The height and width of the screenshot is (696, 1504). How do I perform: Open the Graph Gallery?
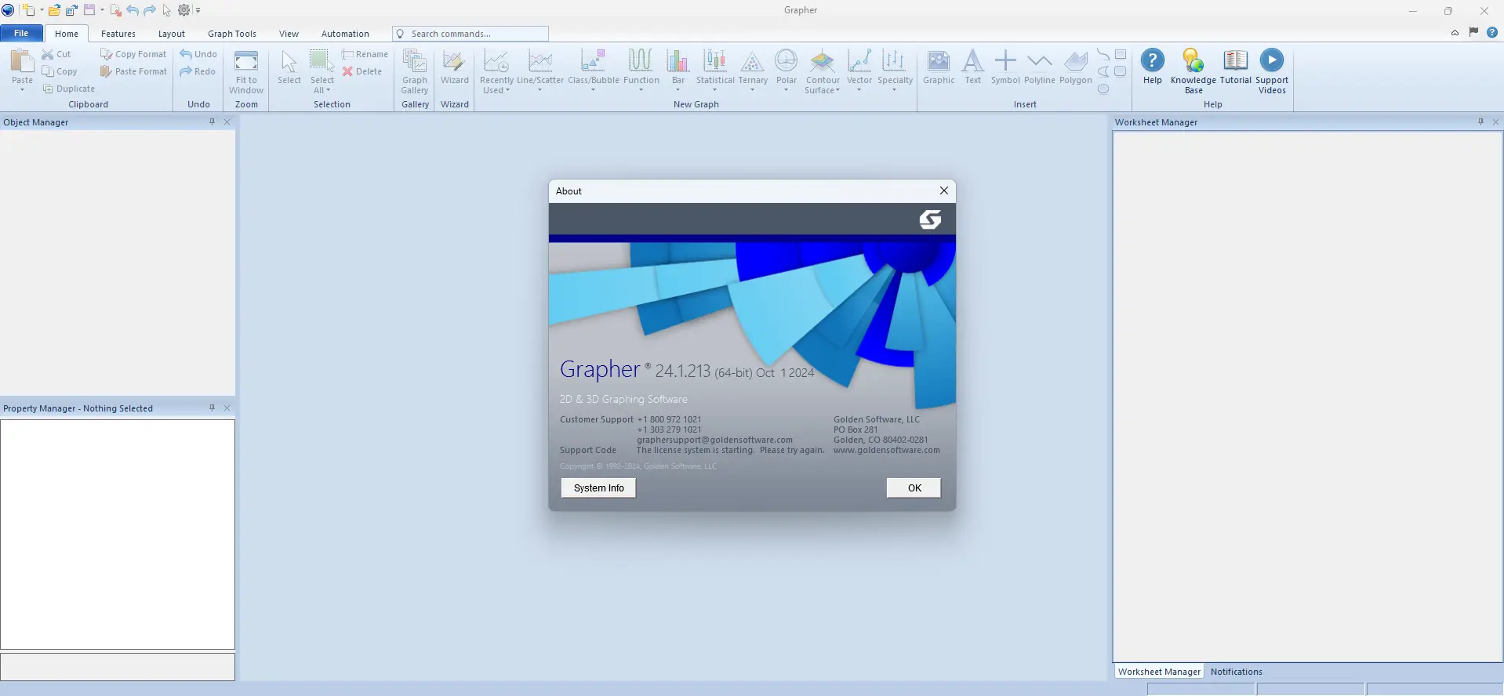tap(415, 71)
